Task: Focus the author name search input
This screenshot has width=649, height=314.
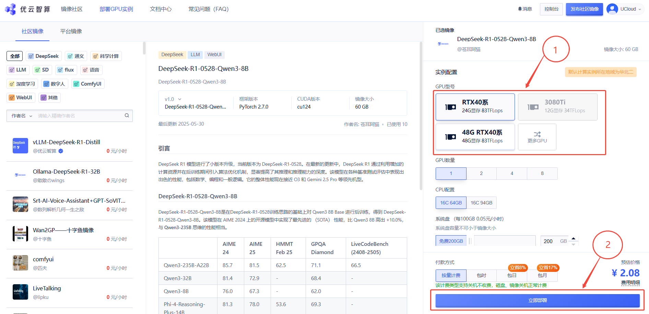Action: 79,116
